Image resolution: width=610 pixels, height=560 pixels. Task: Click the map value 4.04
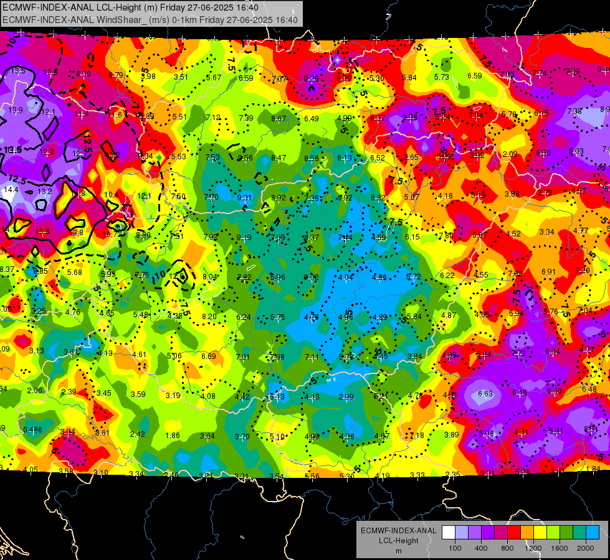[346, 277]
